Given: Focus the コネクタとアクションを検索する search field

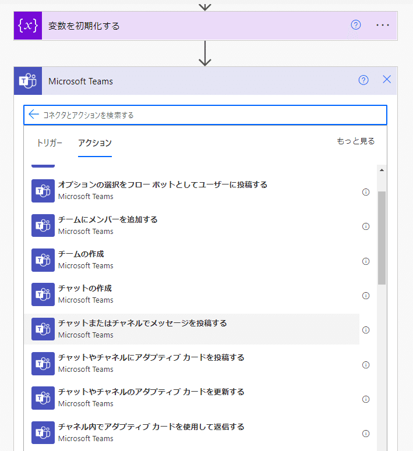Looking at the screenshot, I should pos(210,115).
